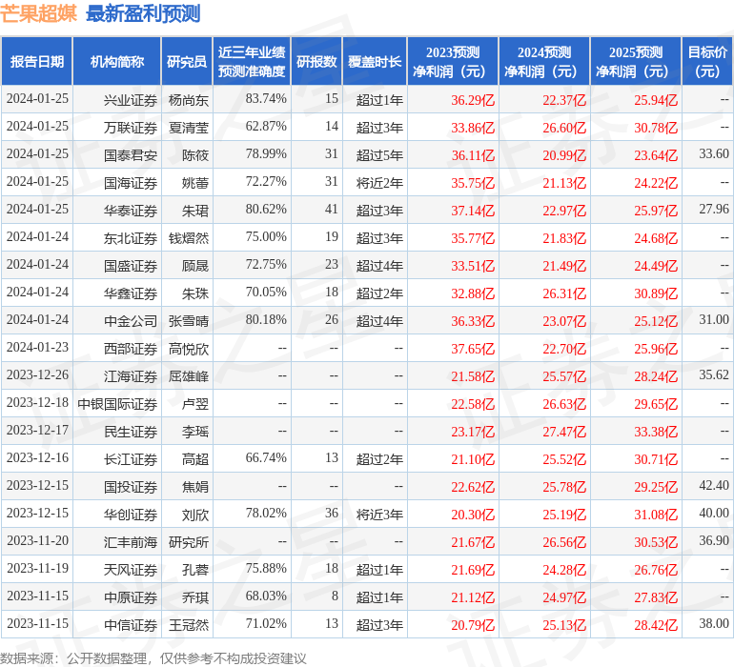Image resolution: width=734 pixels, height=667 pixels.
Task: Click researcher name 屈雄峰
Action: 189,376
